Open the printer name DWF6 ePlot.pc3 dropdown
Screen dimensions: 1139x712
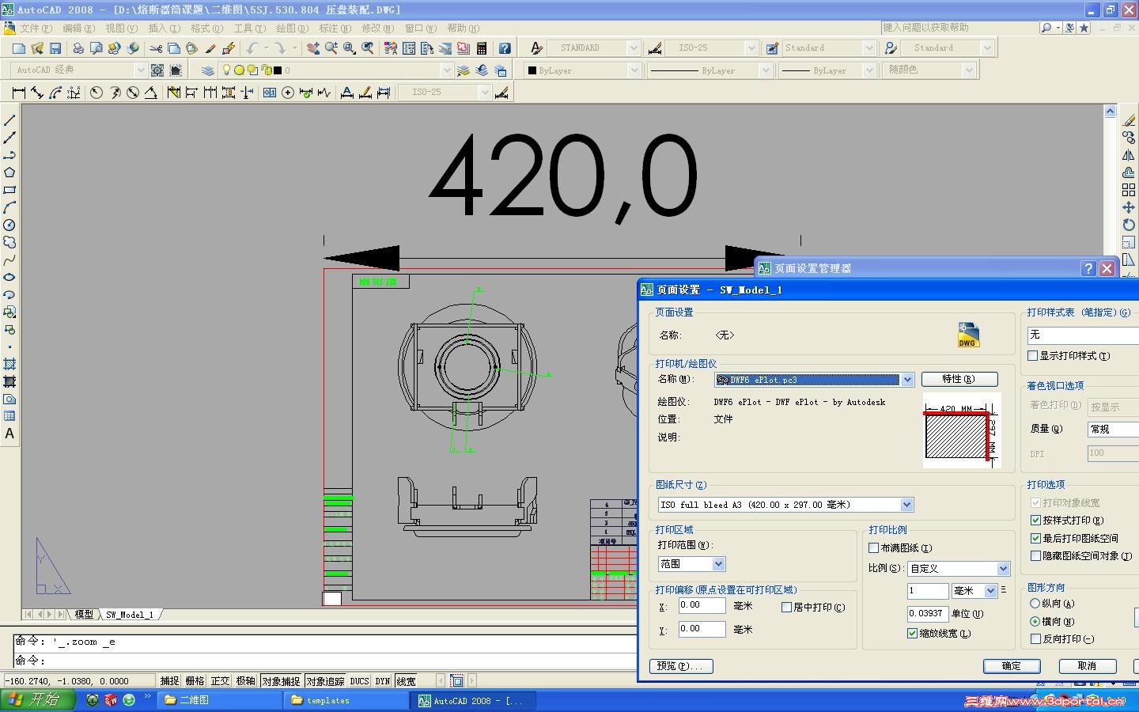pos(907,380)
